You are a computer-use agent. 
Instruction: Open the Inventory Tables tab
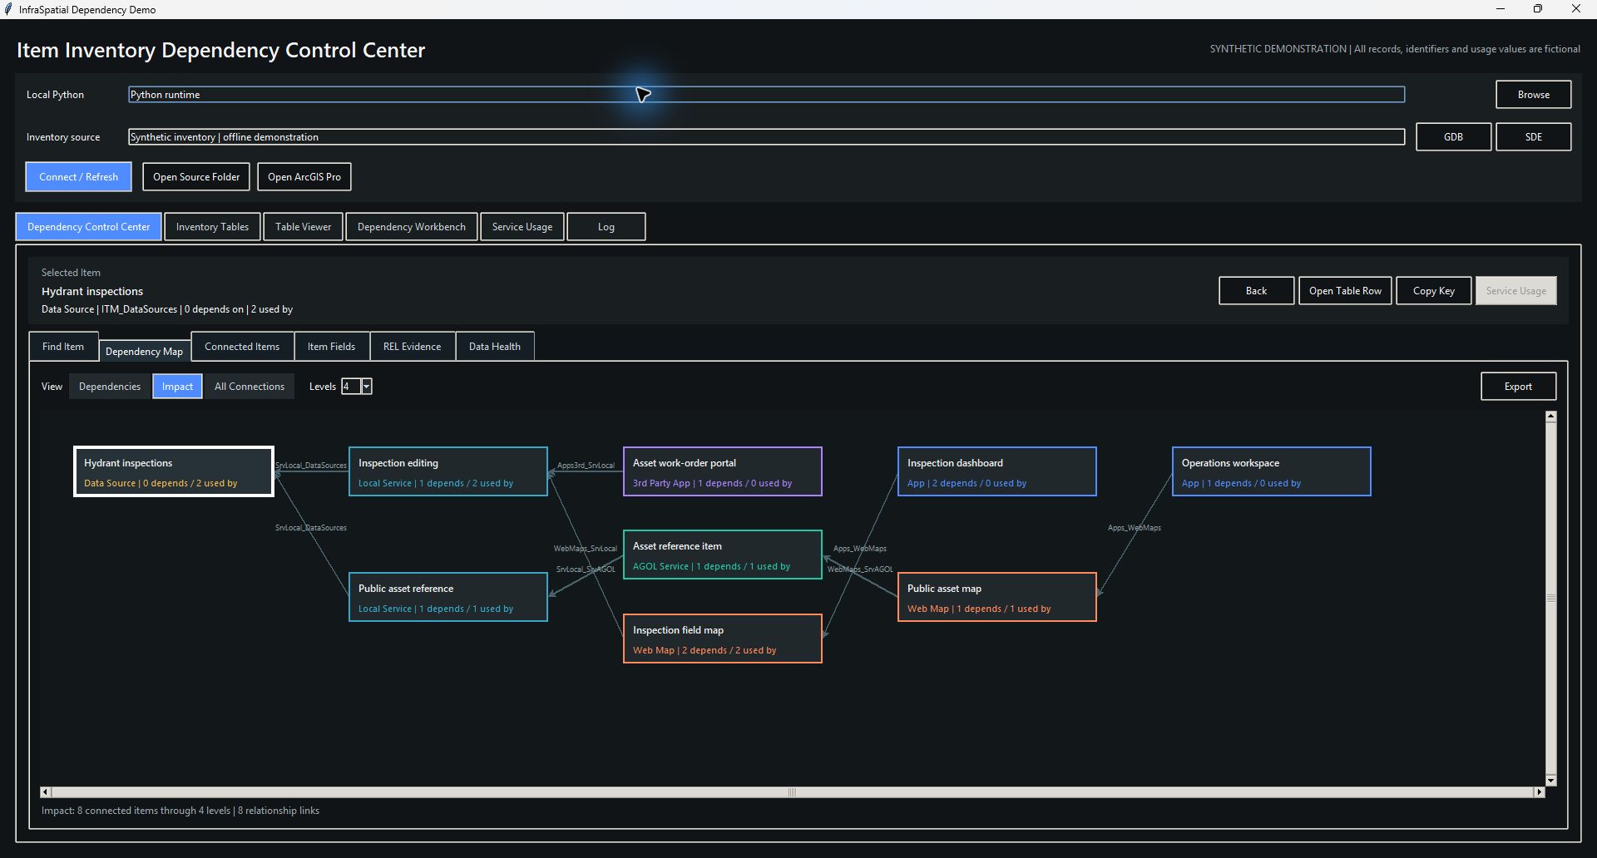[212, 227]
